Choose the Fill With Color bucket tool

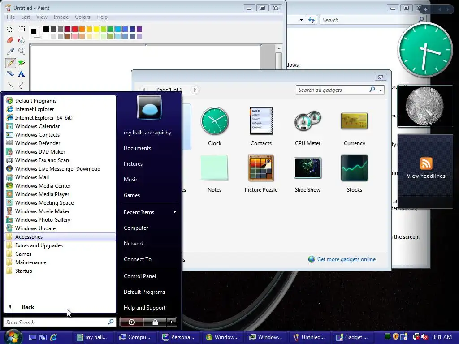pos(22,40)
